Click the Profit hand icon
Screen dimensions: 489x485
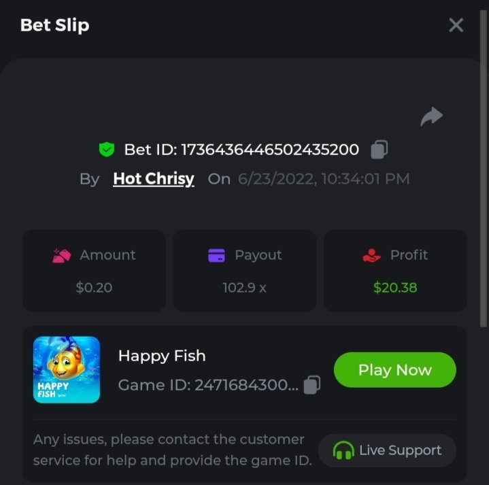click(371, 256)
